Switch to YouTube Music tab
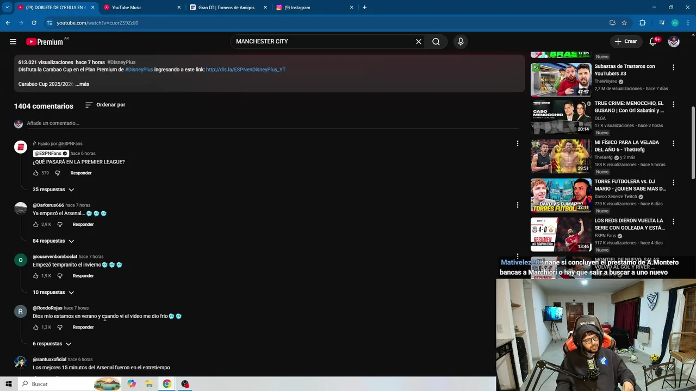 [141, 8]
